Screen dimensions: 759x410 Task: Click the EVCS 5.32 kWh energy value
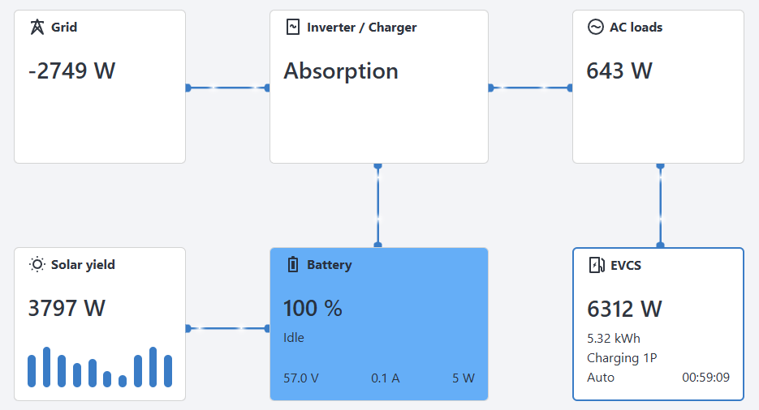[614, 338]
